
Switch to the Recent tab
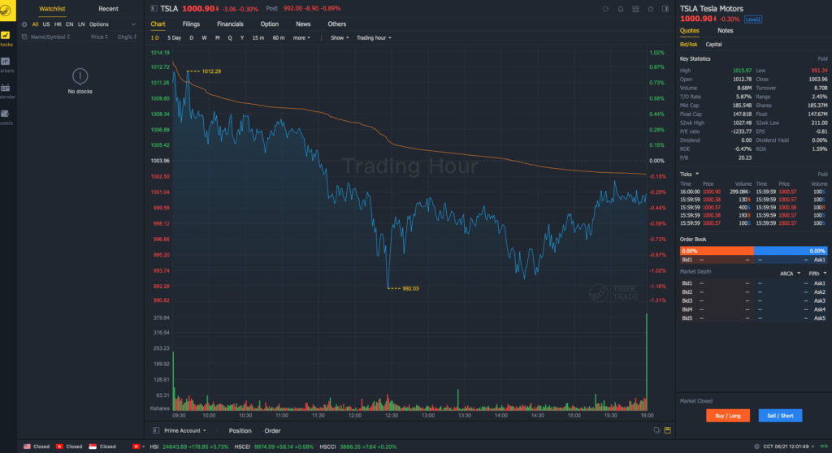click(x=108, y=9)
